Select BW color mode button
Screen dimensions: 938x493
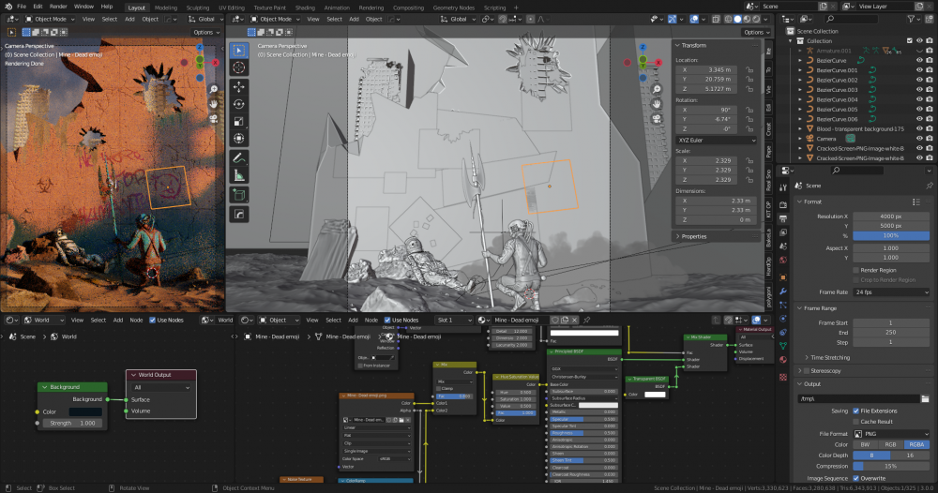pyautogui.click(x=866, y=444)
